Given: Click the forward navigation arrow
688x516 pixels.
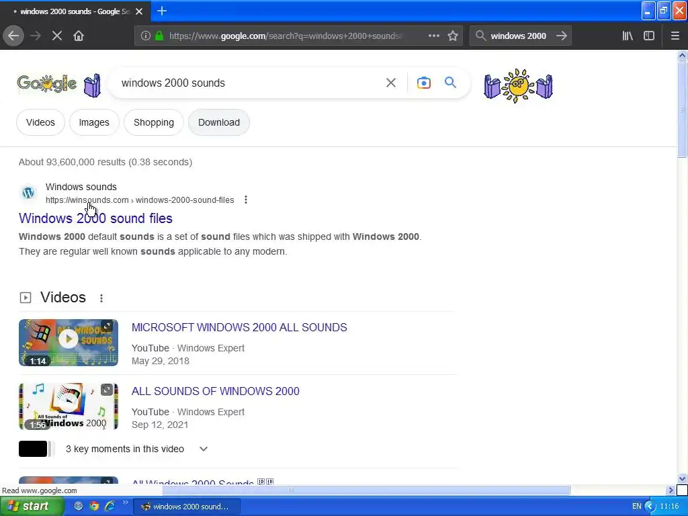Looking at the screenshot, I should (x=36, y=36).
